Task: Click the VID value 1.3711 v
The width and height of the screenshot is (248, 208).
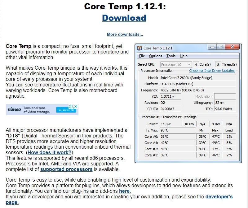Action: tap(170, 96)
